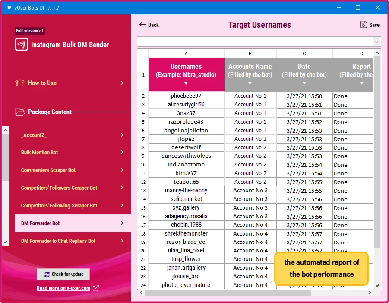
Task: Click Account No 3 cell for selio.market
Action: coord(250,199)
